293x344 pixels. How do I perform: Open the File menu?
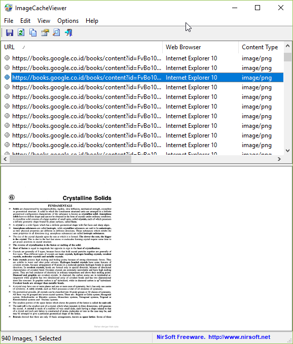[x=9, y=21]
